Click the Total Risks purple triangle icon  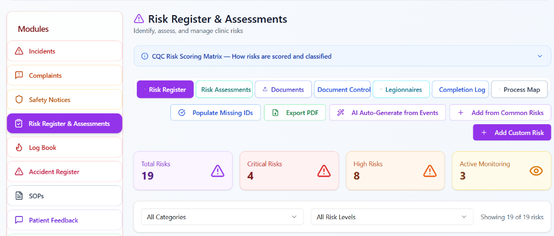click(217, 171)
